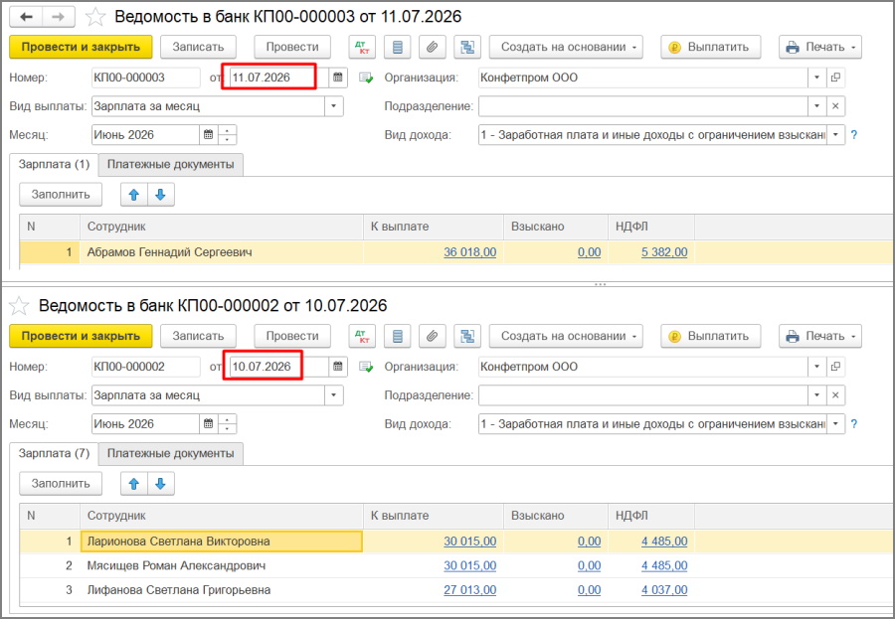The image size is (895, 619).
Task: Show Дт/Кт postings in КП00-000003 document
Action: click(362, 47)
